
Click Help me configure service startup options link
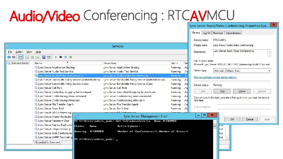[x=215, y=77]
